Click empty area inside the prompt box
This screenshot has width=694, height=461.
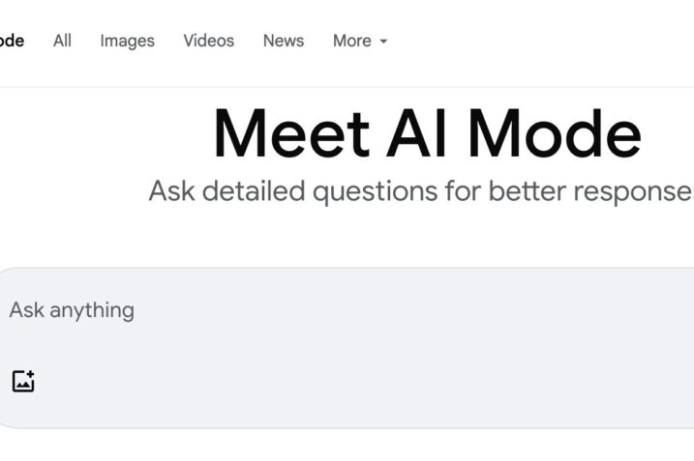387,367
